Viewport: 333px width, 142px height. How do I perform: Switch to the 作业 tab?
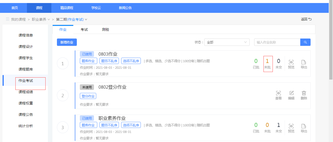click(63, 29)
